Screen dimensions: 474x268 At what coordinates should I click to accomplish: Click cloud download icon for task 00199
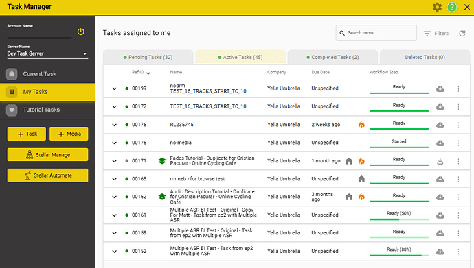coord(440,88)
